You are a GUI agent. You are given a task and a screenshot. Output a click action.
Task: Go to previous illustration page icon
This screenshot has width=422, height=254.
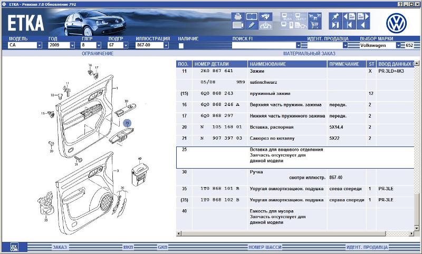point(349,16)
